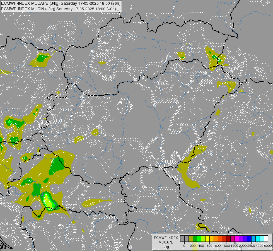Select the pure yellow legend swatch
This screenshot has height=251, width=273.
coord(207,238)
